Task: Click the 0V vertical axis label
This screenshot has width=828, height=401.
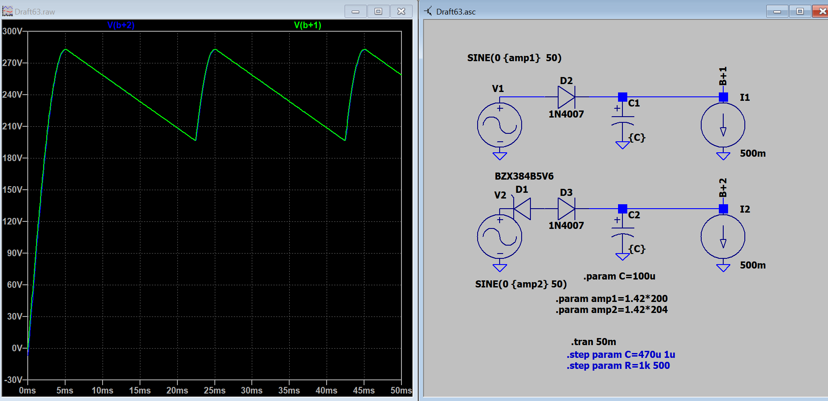Action: click(x=17, y=348)
